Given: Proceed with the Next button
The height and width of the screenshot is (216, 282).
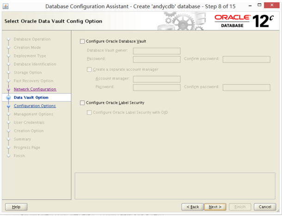Looking at the screenshot, I should pyautogui.click(x=215, y=207).
